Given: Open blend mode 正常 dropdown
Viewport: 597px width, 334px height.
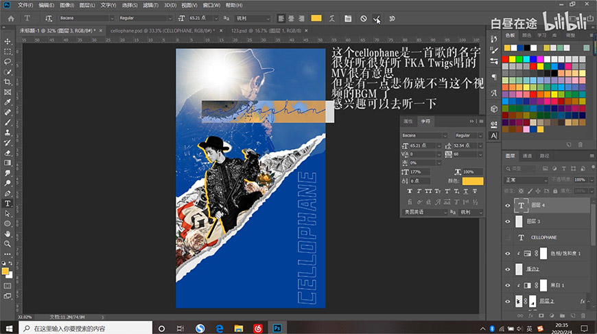Looking at the screenshot, I should point(526,179).
